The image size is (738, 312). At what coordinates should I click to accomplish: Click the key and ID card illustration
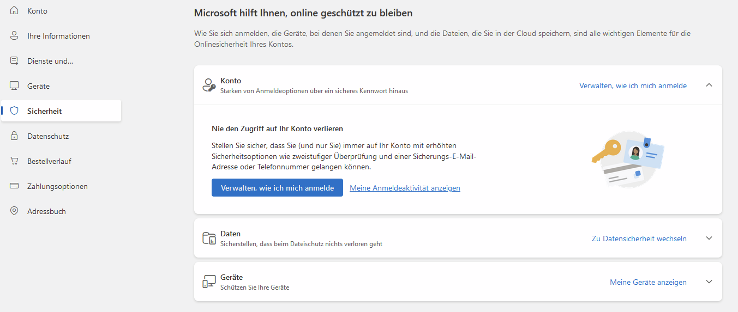tap(628, 159)
